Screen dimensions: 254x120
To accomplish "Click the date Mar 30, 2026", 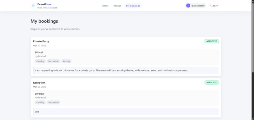I will 39,46.
